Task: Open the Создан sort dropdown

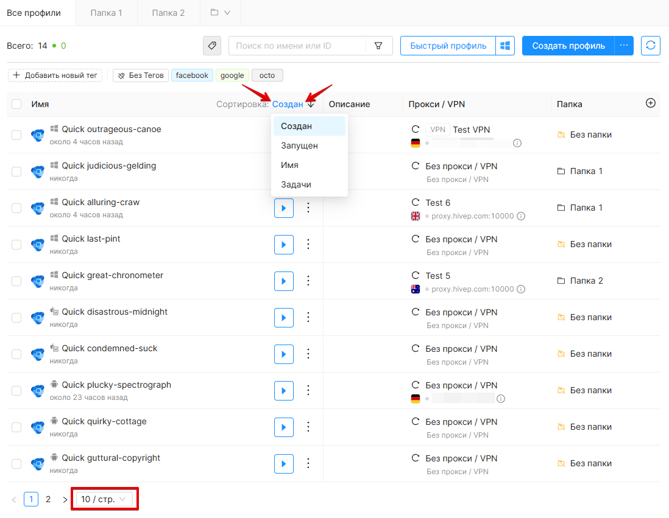Action: point(288,105)
